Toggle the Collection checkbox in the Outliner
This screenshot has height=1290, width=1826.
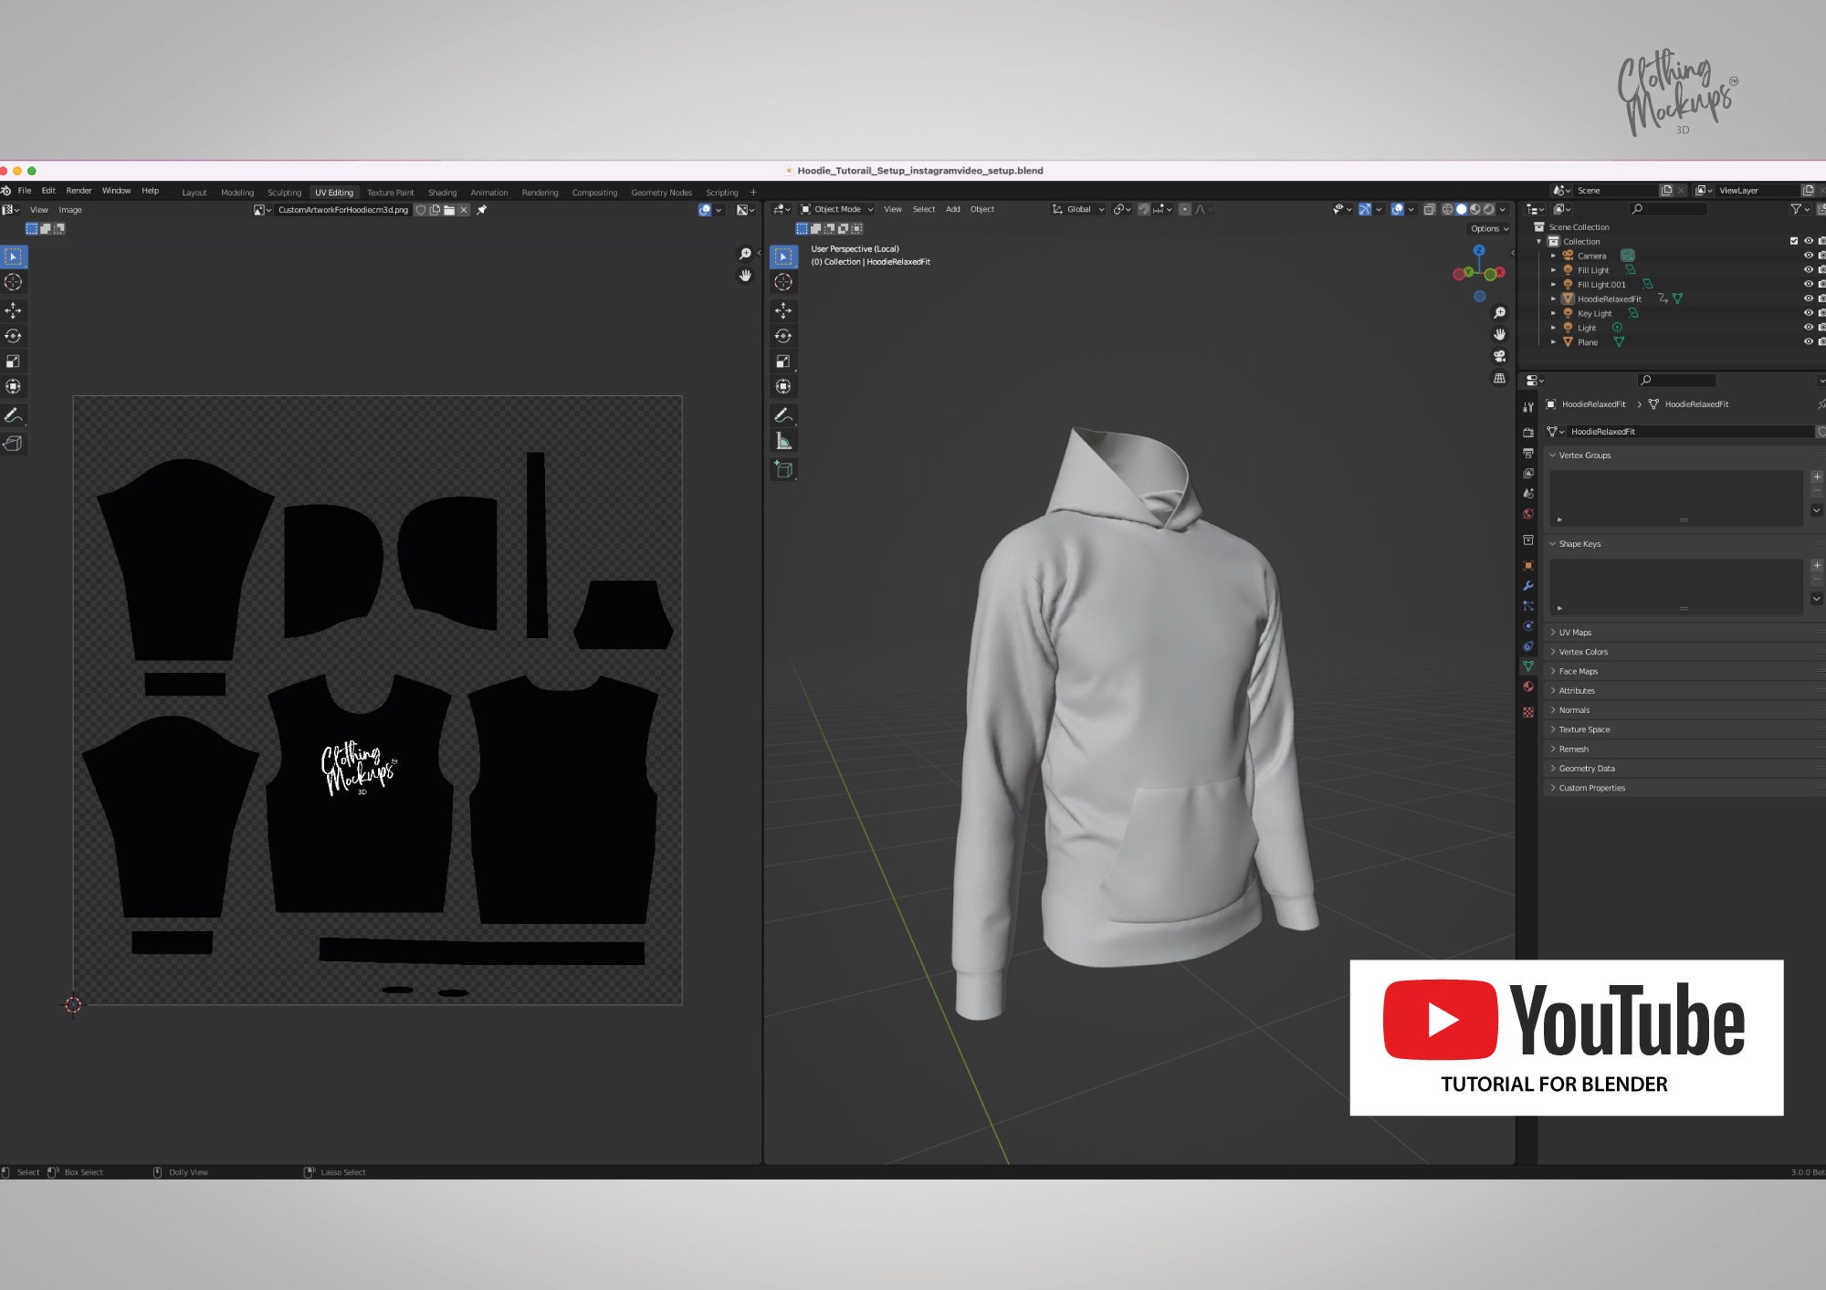[1793, 241]
